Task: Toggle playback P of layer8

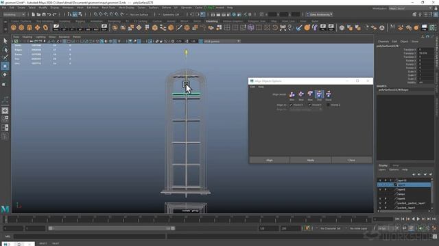Action: click(x=385, y=190)
